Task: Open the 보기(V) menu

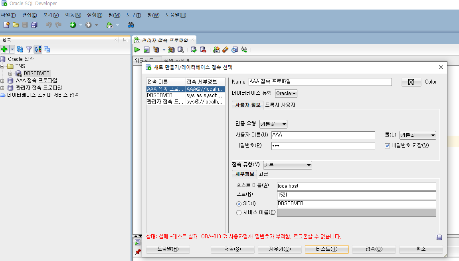Action: 51,15
